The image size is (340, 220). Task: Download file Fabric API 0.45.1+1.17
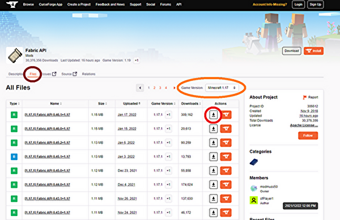point(214,157)
